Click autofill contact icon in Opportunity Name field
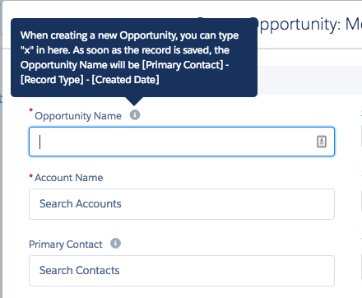The image size is (362, 298). 322,142
